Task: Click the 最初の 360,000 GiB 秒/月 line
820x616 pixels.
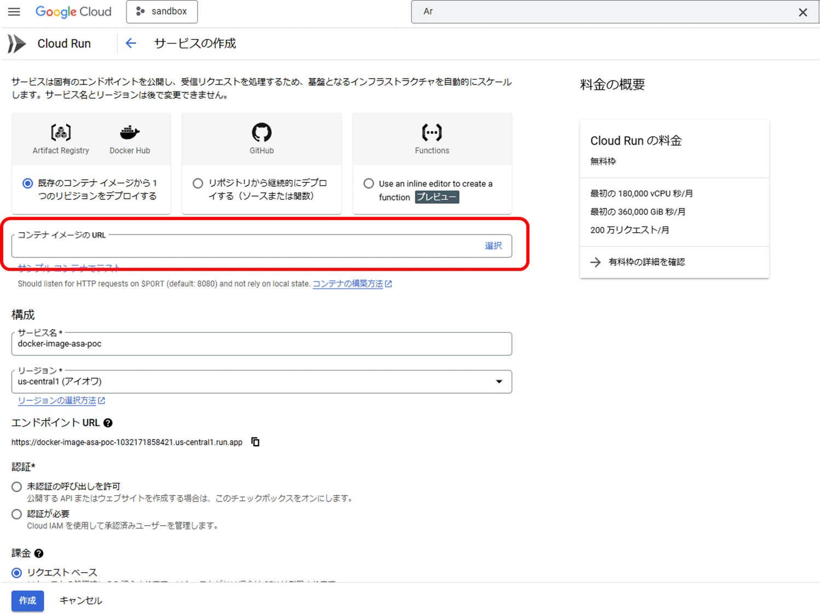Action: coord(638,212)
